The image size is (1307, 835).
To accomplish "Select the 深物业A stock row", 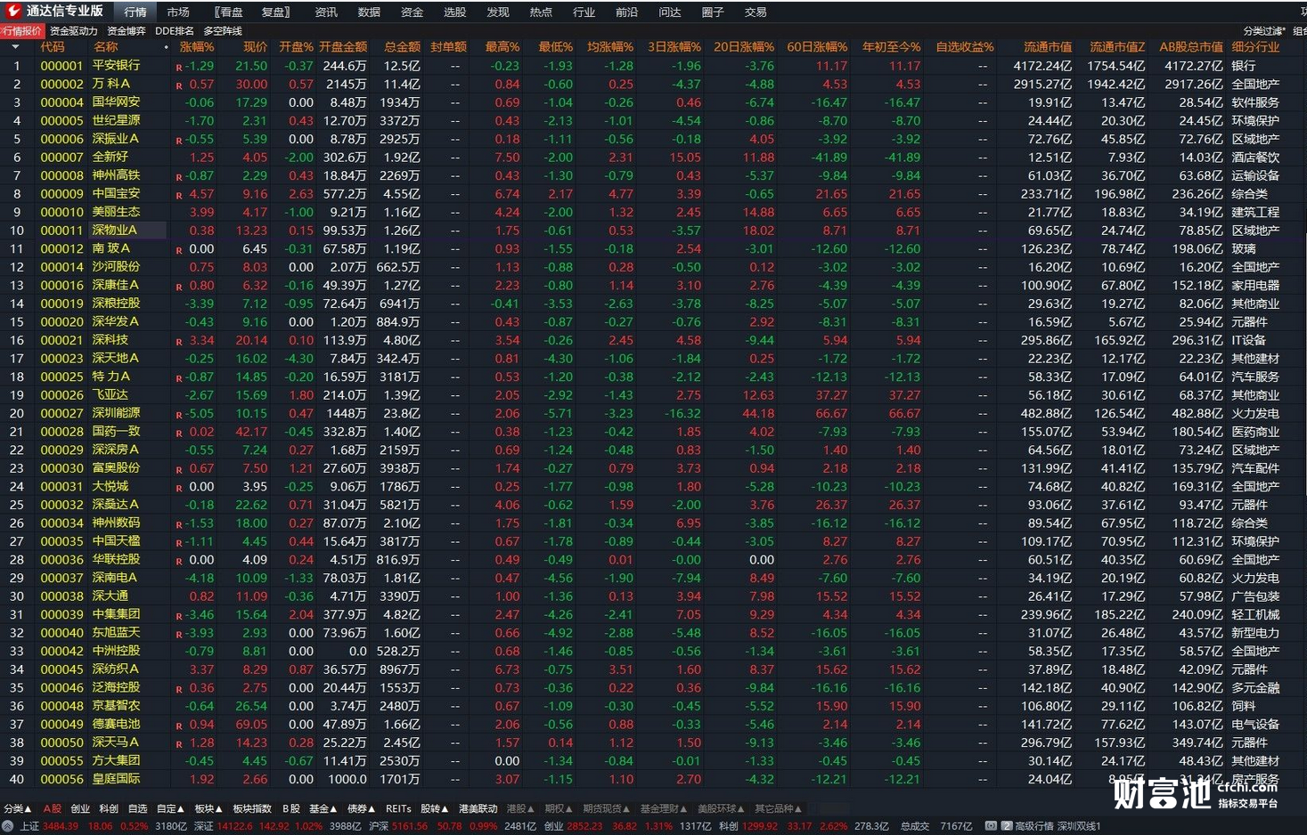I will [653, 231].
